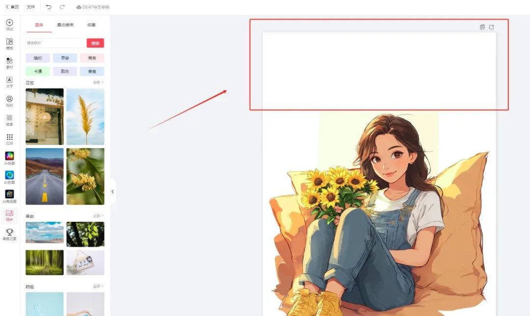The image size is (530, 316).
Task: Click the photo search input field
Action: pos(56,43)
